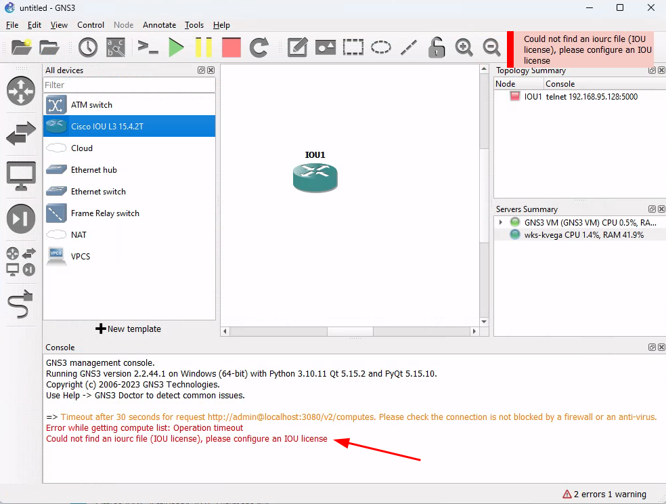Toggle the lock/unlock items padlock
The width and height of the screenshot is (666, 504).
tap(437, 47)
